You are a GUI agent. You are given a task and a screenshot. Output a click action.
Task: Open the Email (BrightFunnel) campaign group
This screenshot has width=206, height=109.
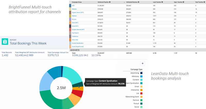pyautogui.click(x=78, y=47)
